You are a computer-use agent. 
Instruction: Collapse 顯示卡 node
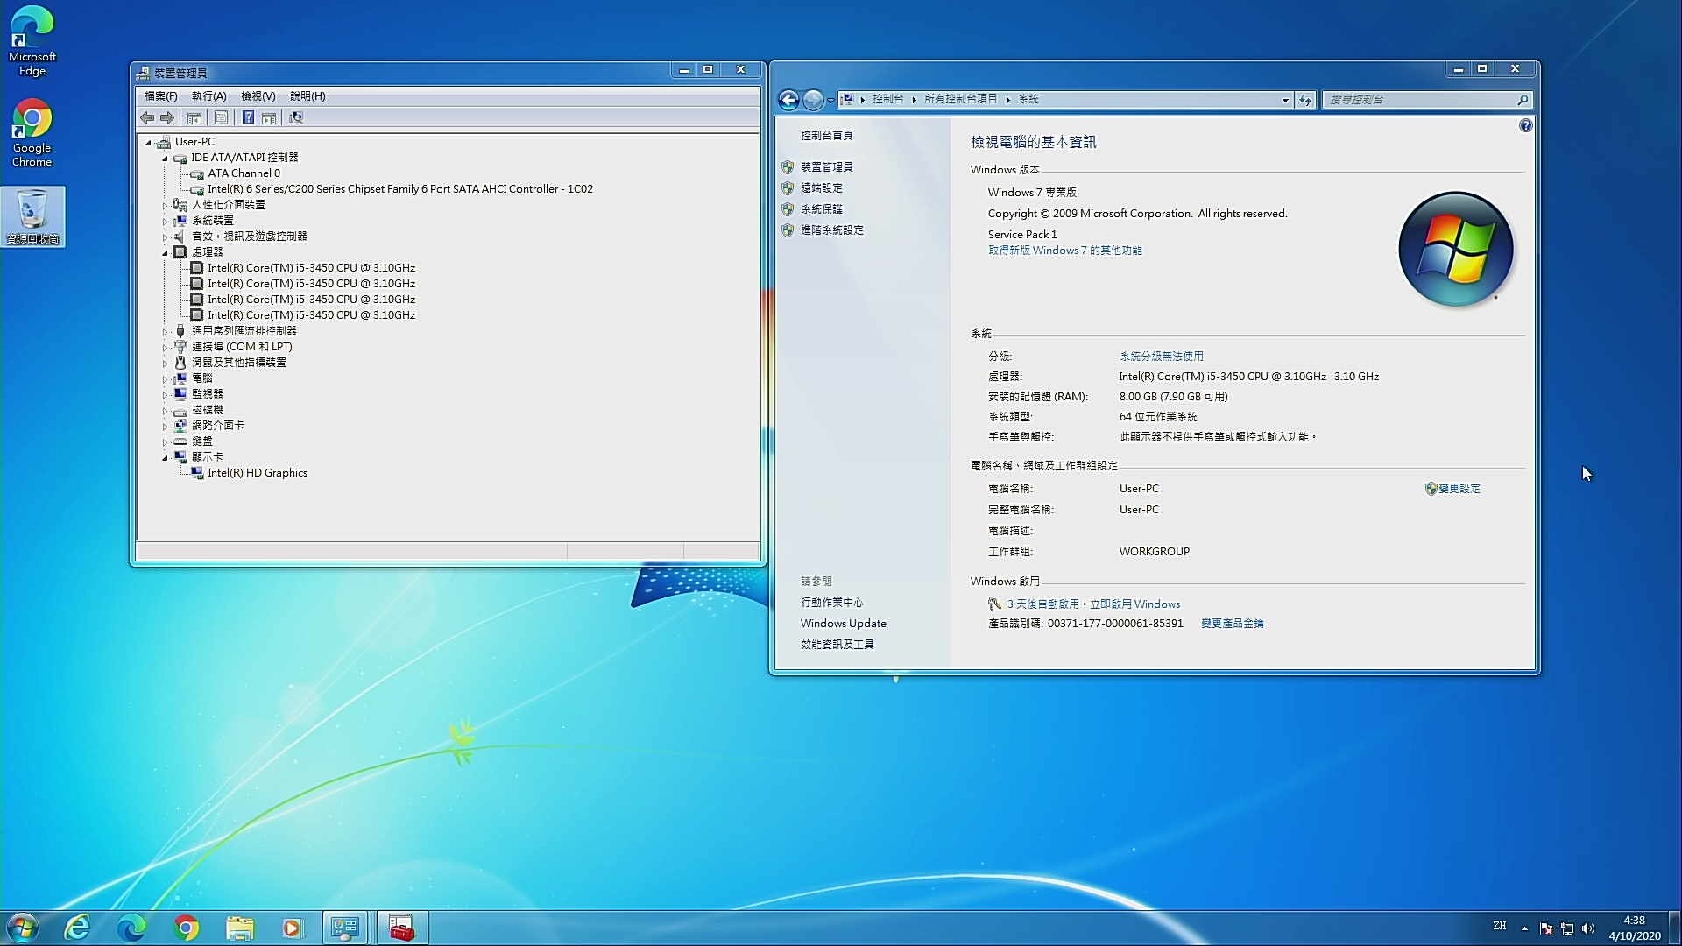[x=165, y=457]
